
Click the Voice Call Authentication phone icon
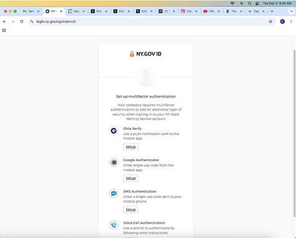[114, 225]
